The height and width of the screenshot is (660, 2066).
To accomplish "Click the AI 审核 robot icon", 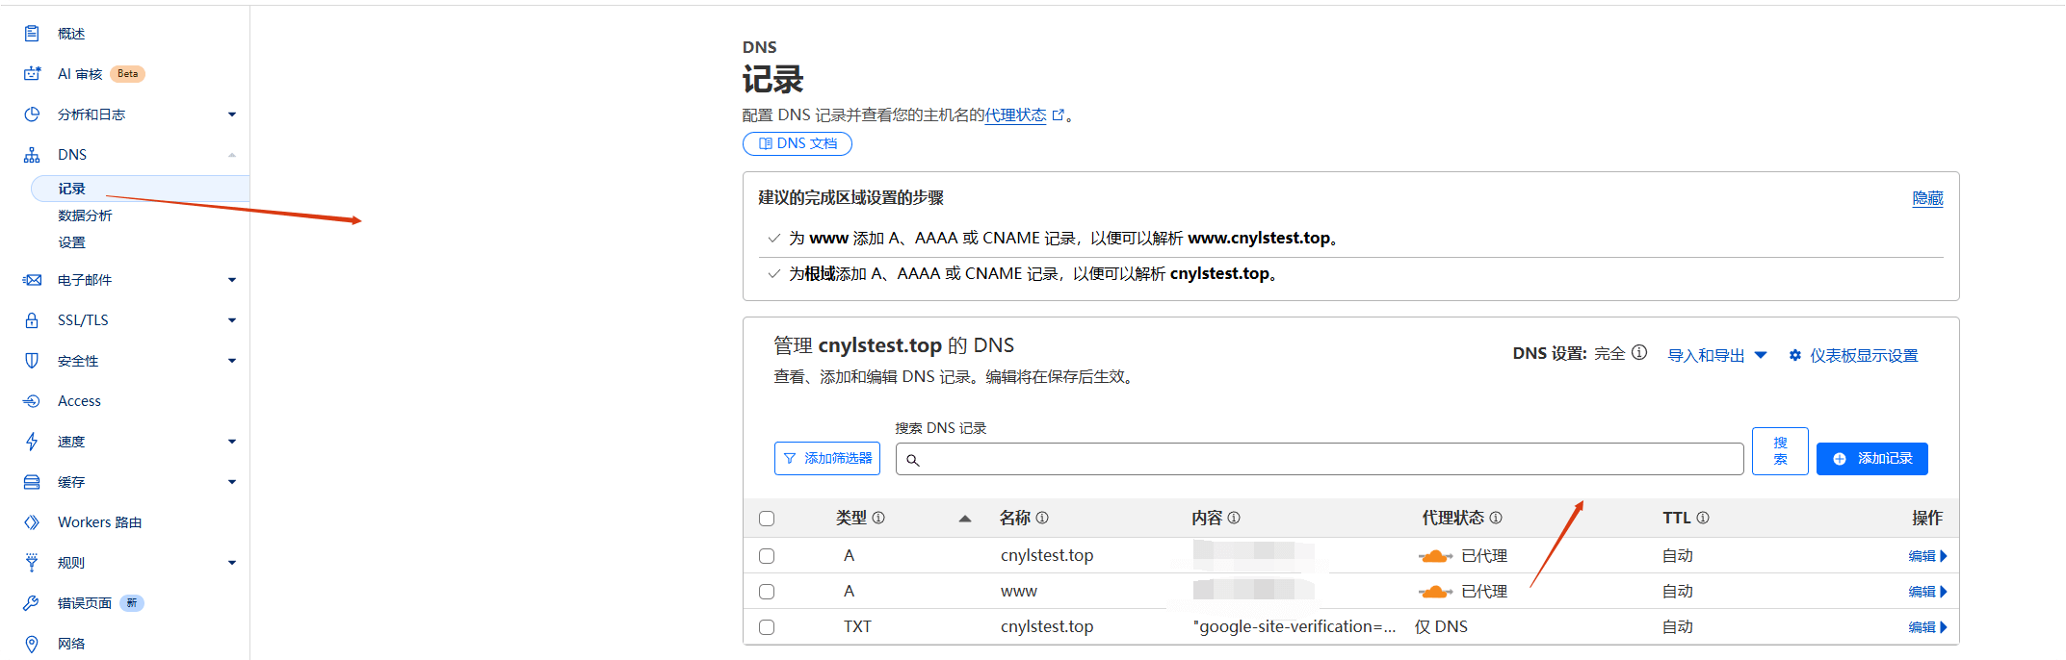I will pos(32,74).
